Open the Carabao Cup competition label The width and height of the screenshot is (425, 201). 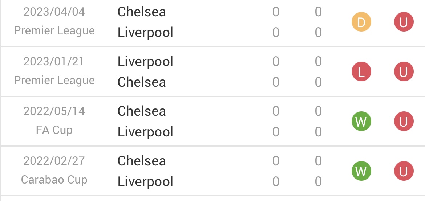[x=54, y=180]
